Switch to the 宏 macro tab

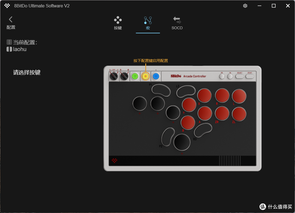(x=148, y=23)
